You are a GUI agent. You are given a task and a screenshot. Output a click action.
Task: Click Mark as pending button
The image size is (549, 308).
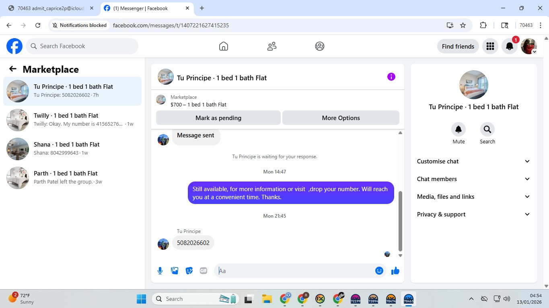pos(218,118)
